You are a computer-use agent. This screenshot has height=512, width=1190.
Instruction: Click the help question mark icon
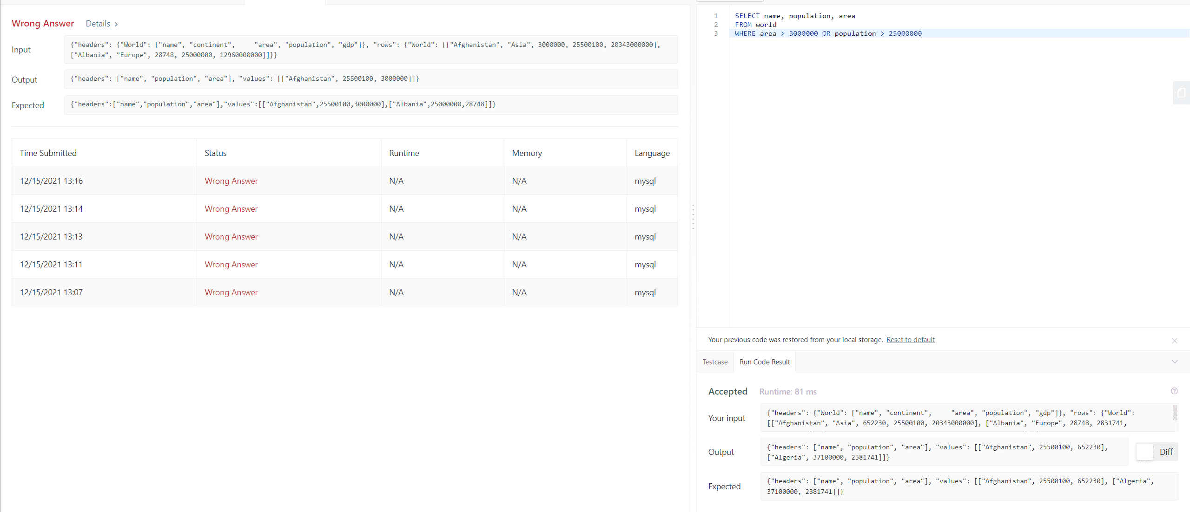coord(1174,391)
